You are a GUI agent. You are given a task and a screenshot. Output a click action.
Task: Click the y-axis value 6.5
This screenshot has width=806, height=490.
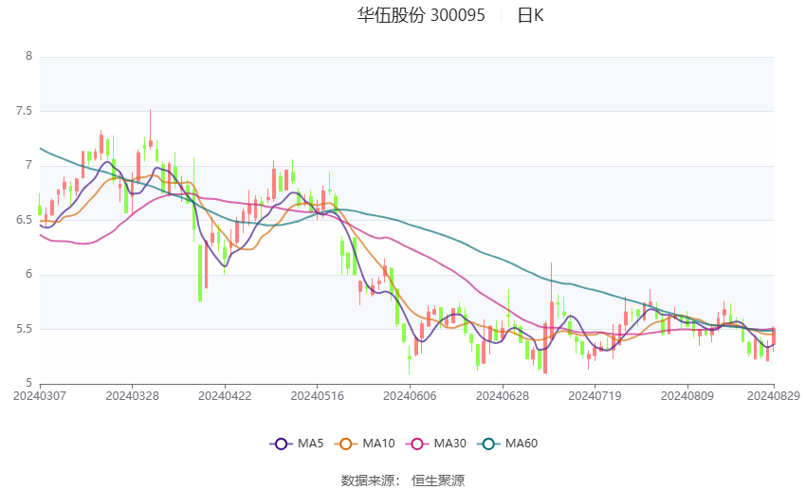click(x=24, y=220)
